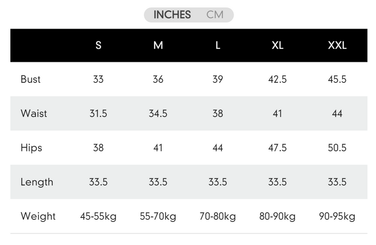Click the Bust row label
The image size is (376, 245).
[x=31, y=79]
